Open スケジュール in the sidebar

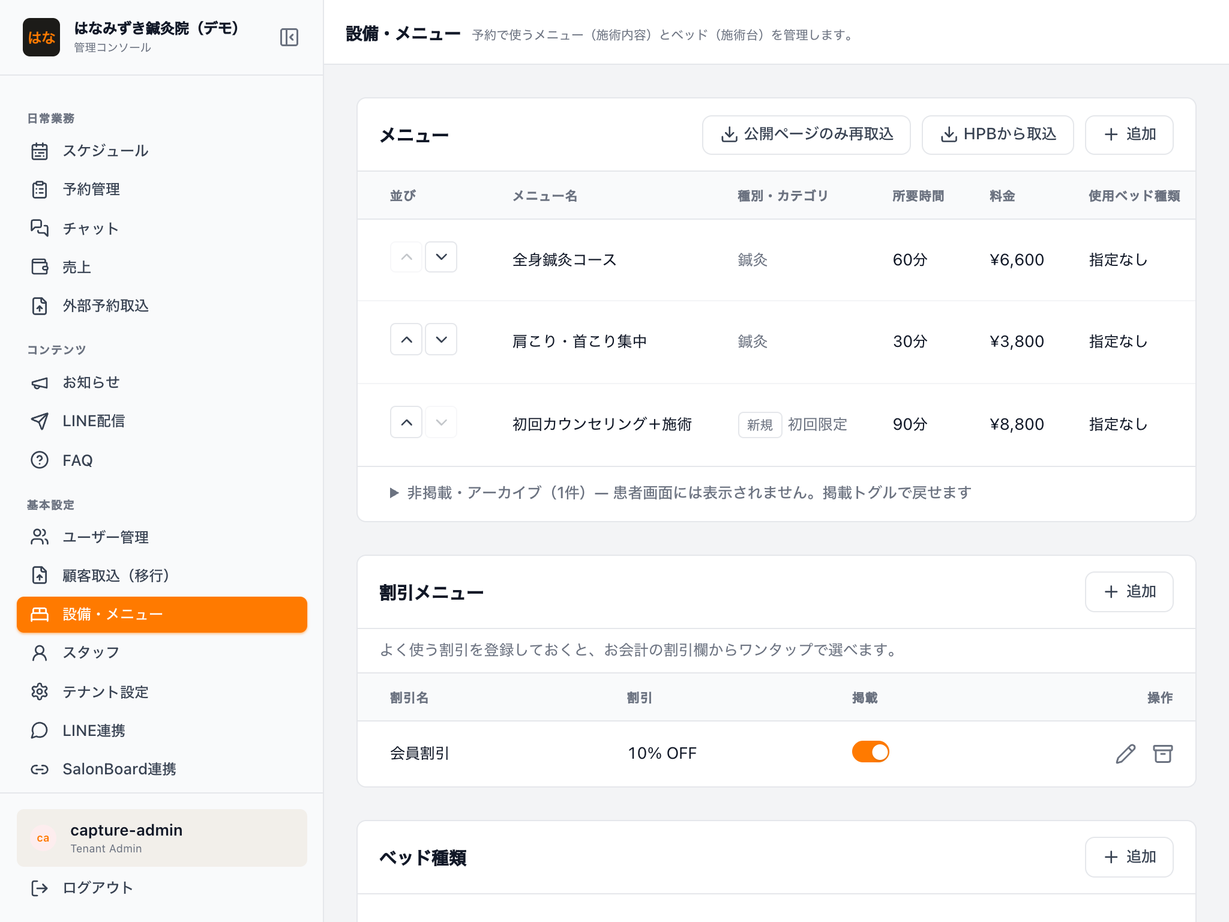click(162, 151)
